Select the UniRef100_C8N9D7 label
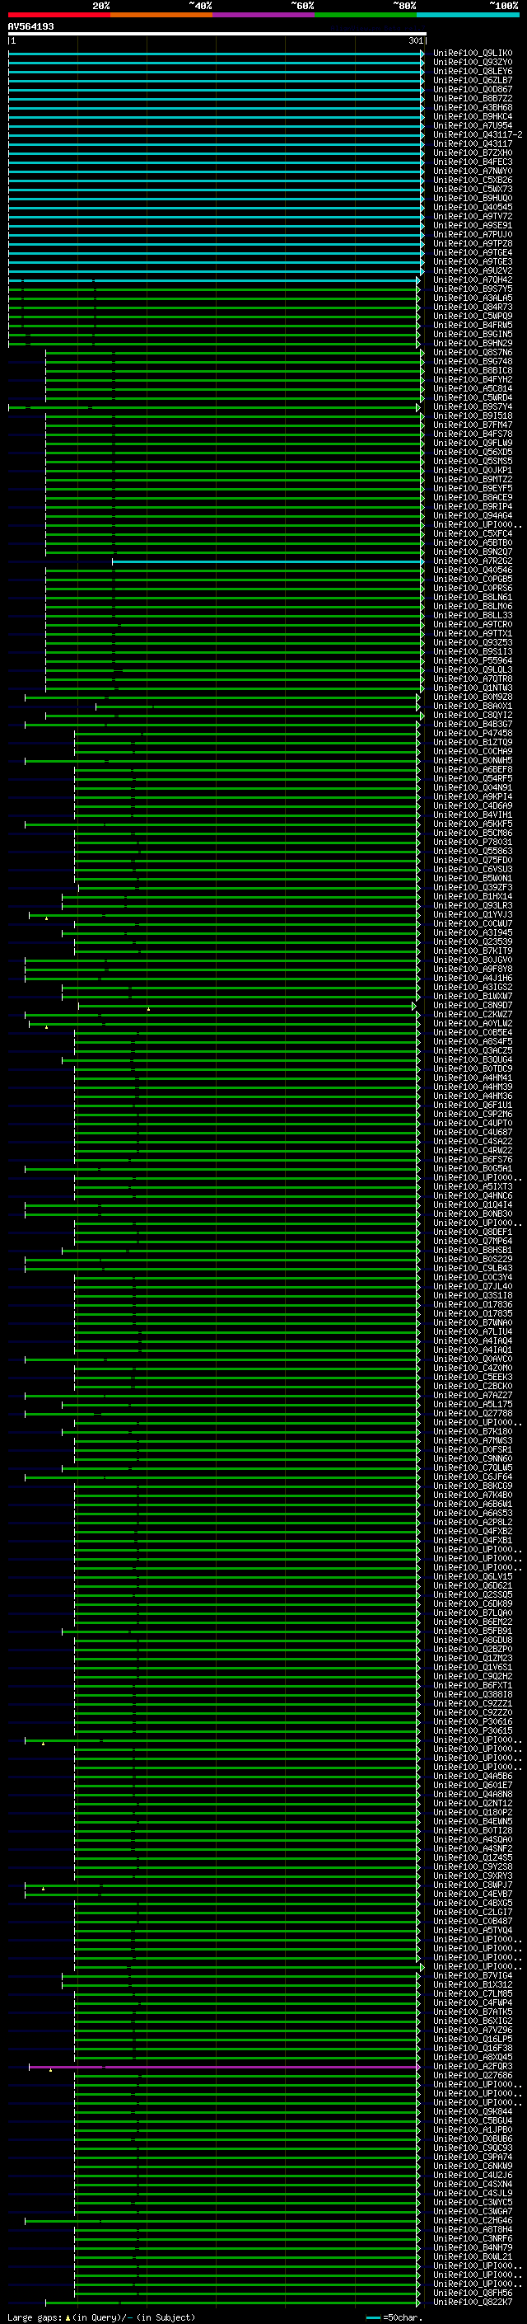 (x=472, y=1005)
